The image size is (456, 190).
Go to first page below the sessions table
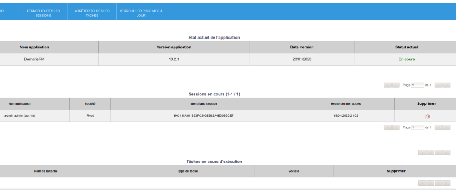pos(387,127)
